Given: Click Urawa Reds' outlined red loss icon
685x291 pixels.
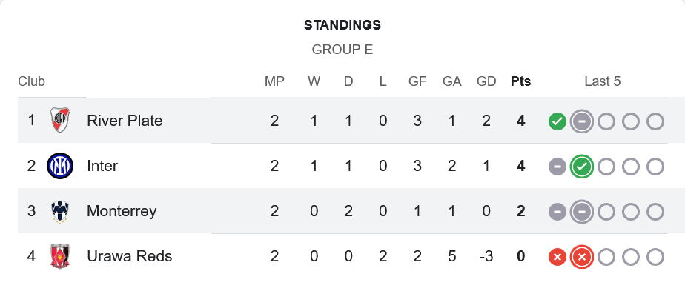Looking at the screenshot, I should tap(581, 258).
